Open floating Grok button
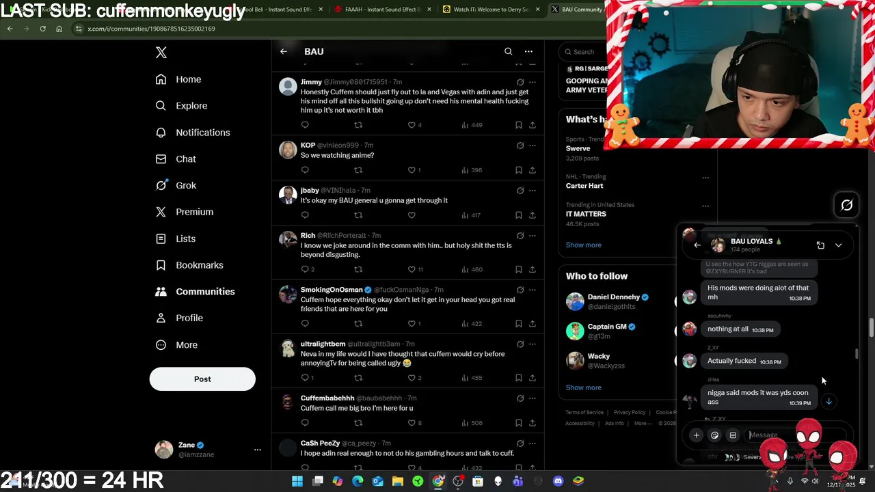 point(846,205)
